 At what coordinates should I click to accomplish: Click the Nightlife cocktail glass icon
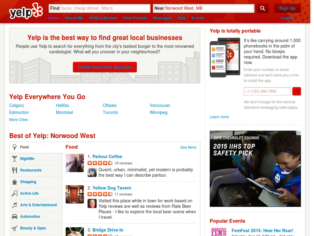[15, 159]
